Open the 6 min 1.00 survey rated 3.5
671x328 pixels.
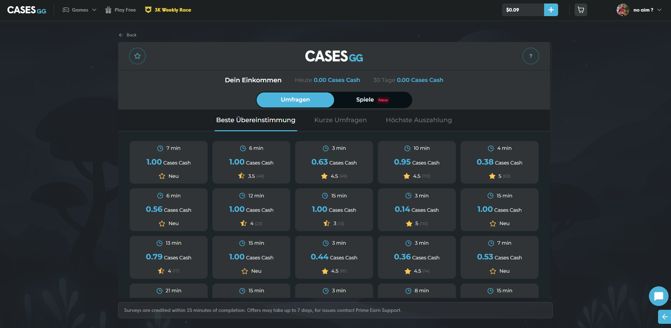point(251,162)
